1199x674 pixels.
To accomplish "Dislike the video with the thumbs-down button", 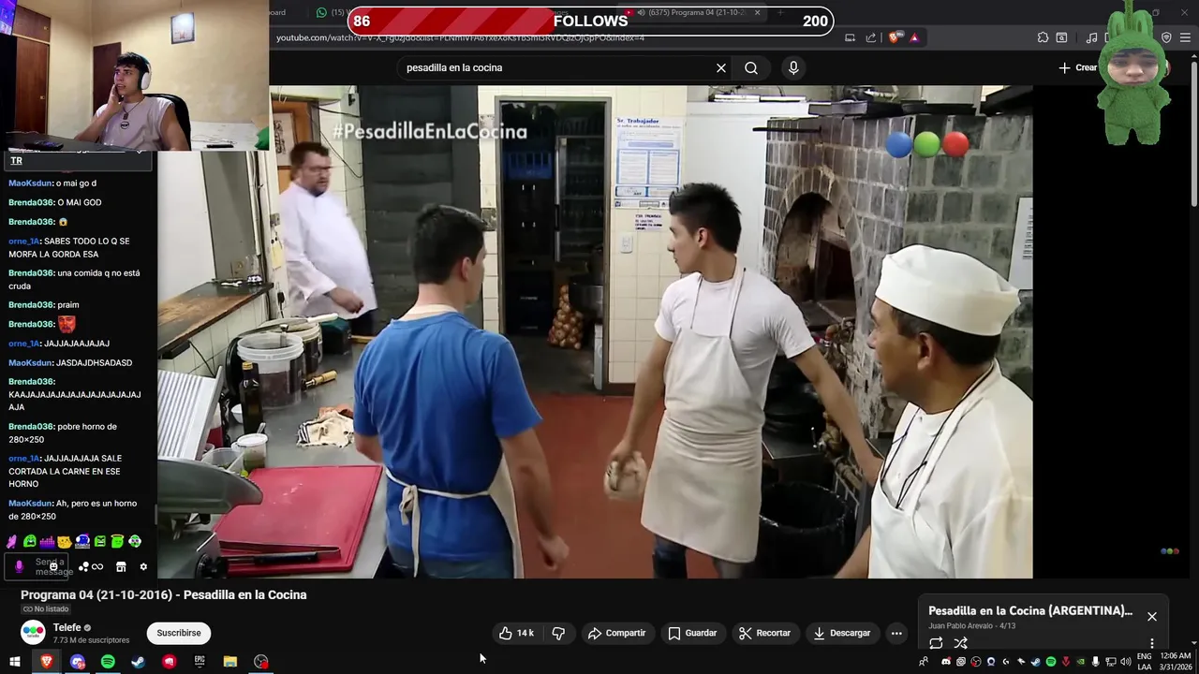I will pos(558,634).
